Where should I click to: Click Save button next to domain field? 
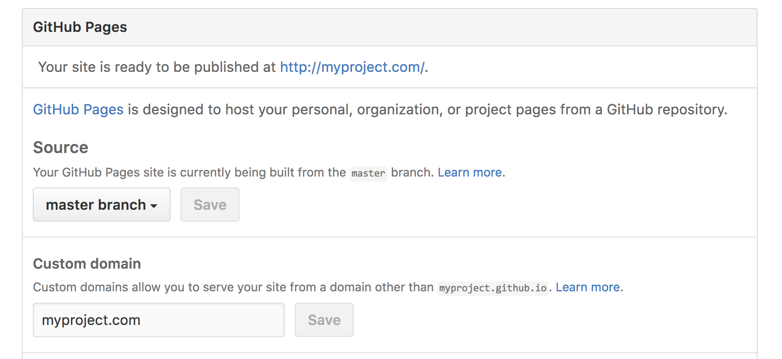pos(324,320)
